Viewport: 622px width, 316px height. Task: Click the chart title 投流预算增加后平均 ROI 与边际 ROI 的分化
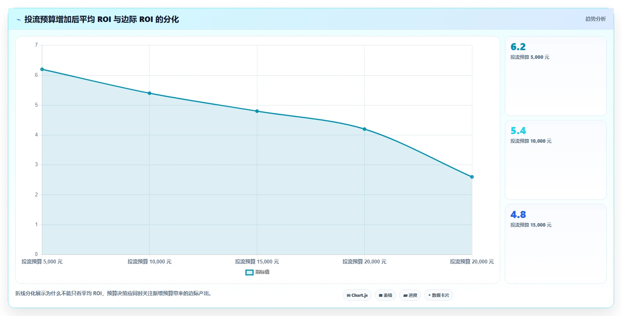[101, 19]
